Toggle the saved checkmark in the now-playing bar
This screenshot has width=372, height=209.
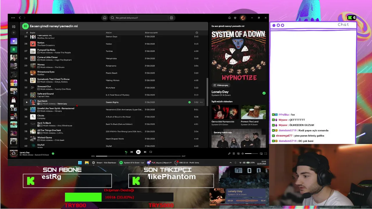[53, 154]
